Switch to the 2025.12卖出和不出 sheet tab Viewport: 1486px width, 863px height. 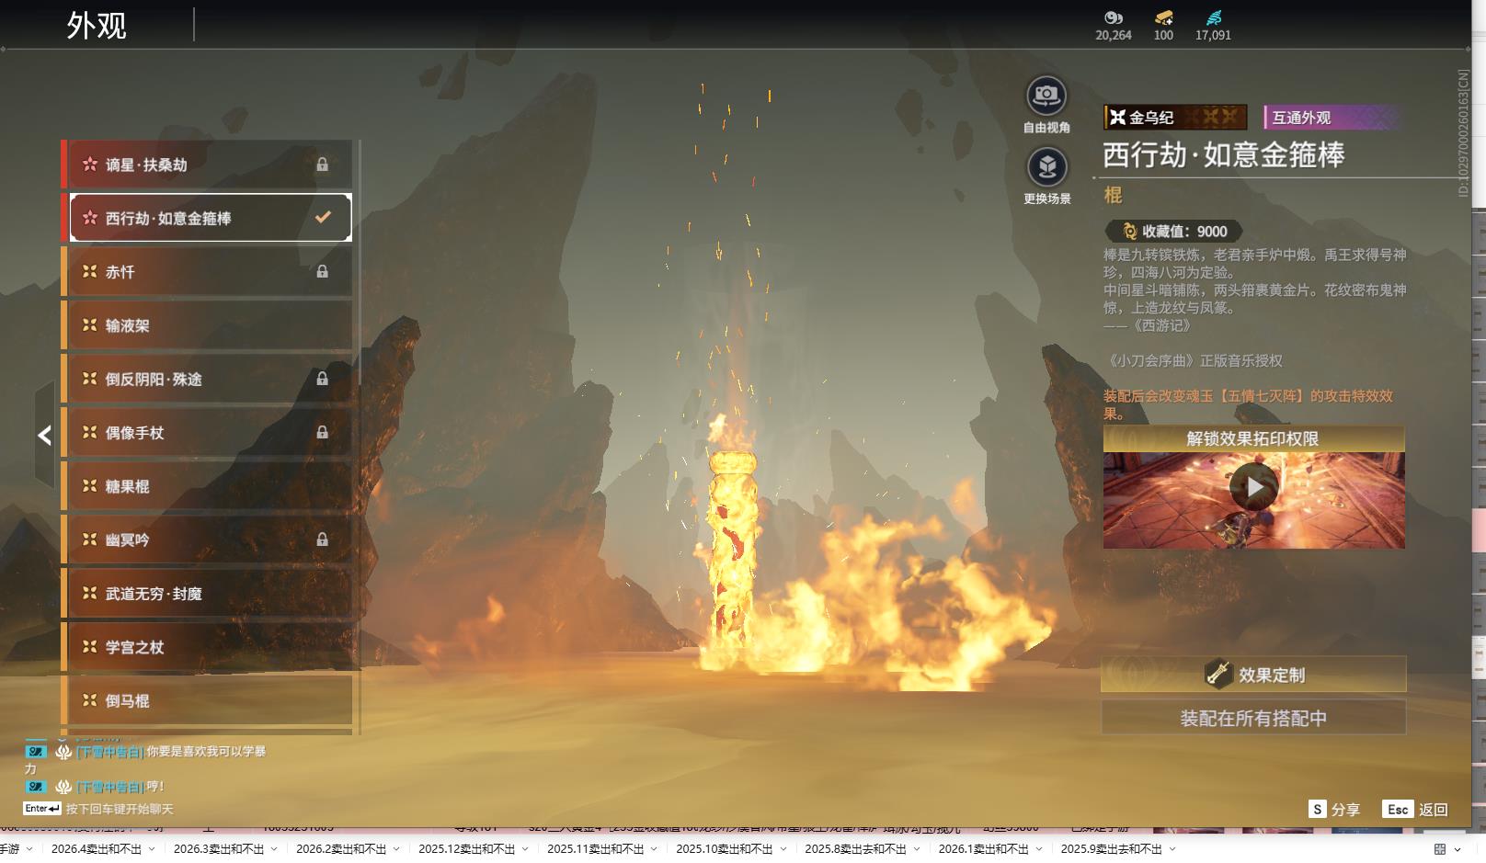(x=466, y=849)
